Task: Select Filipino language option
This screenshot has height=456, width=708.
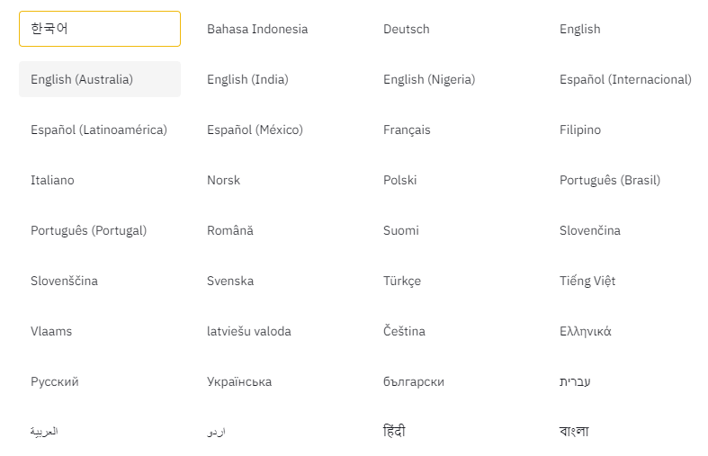Action: coord(580,130)
